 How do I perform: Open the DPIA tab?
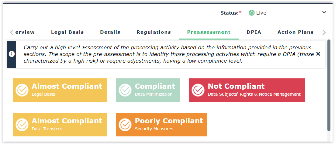tap(254, 32)
